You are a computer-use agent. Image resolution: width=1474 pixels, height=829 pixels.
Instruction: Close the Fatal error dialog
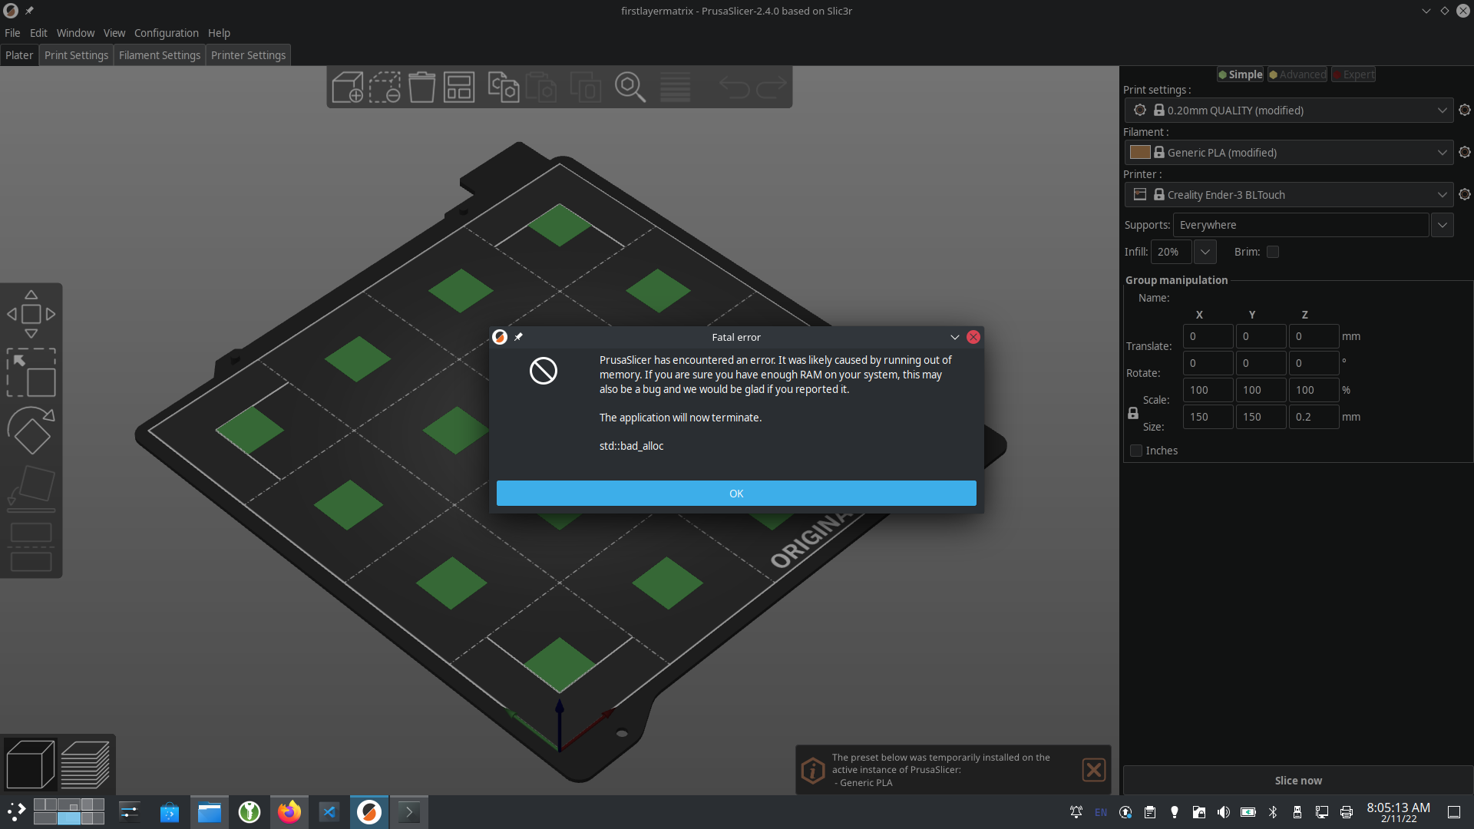(x=973, y=337)
